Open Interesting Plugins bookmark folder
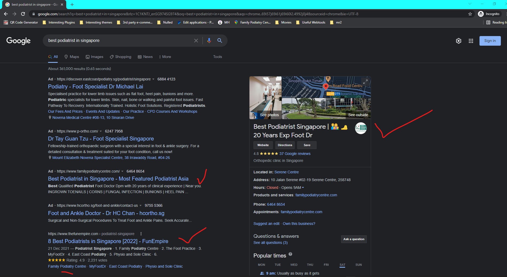The height and width of the screenshot is (277, 507). (x=59, y=22)
